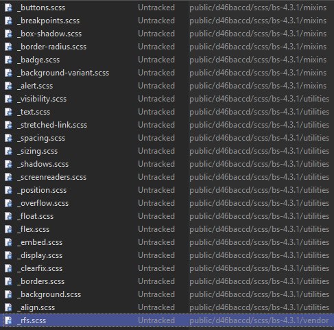Screen dimensions: 334x330
Task: Click the Untracked status of _rfs.scss
Action: tap(156, 320)
